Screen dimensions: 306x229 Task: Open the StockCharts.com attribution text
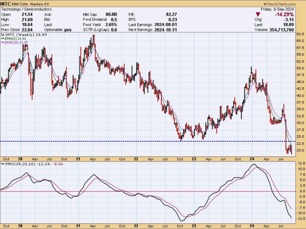click(x=280, y=4)
